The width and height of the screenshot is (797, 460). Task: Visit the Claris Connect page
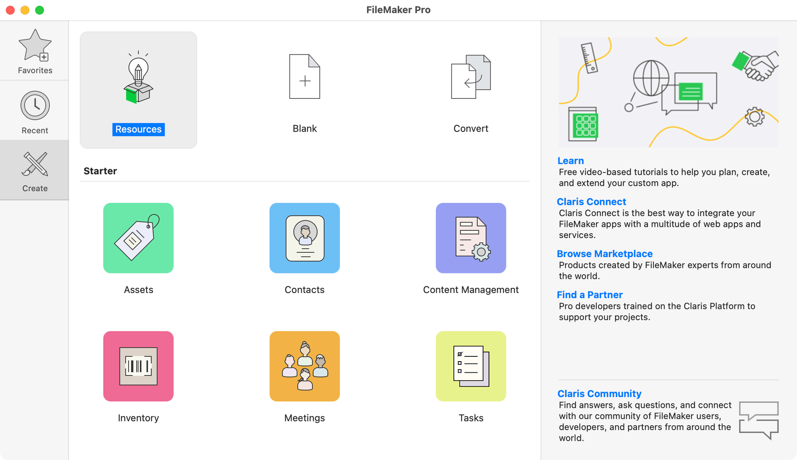[592, 202]
